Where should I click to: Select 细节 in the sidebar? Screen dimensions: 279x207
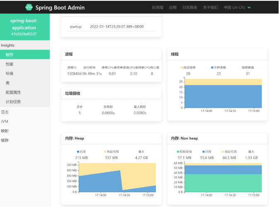(25, 55)
